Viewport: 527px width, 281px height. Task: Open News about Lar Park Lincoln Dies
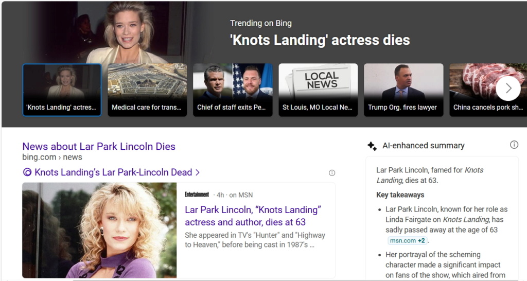tap(99, 147)
